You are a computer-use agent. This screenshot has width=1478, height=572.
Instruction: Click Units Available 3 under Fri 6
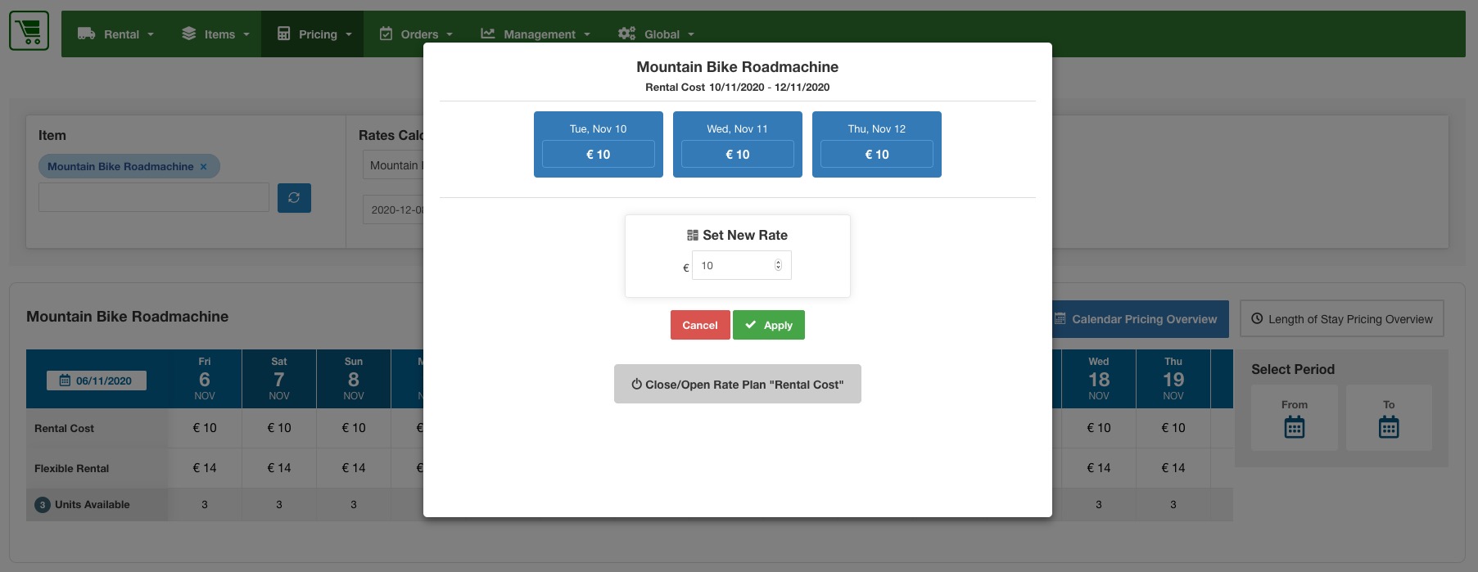(x=205, y=505)
